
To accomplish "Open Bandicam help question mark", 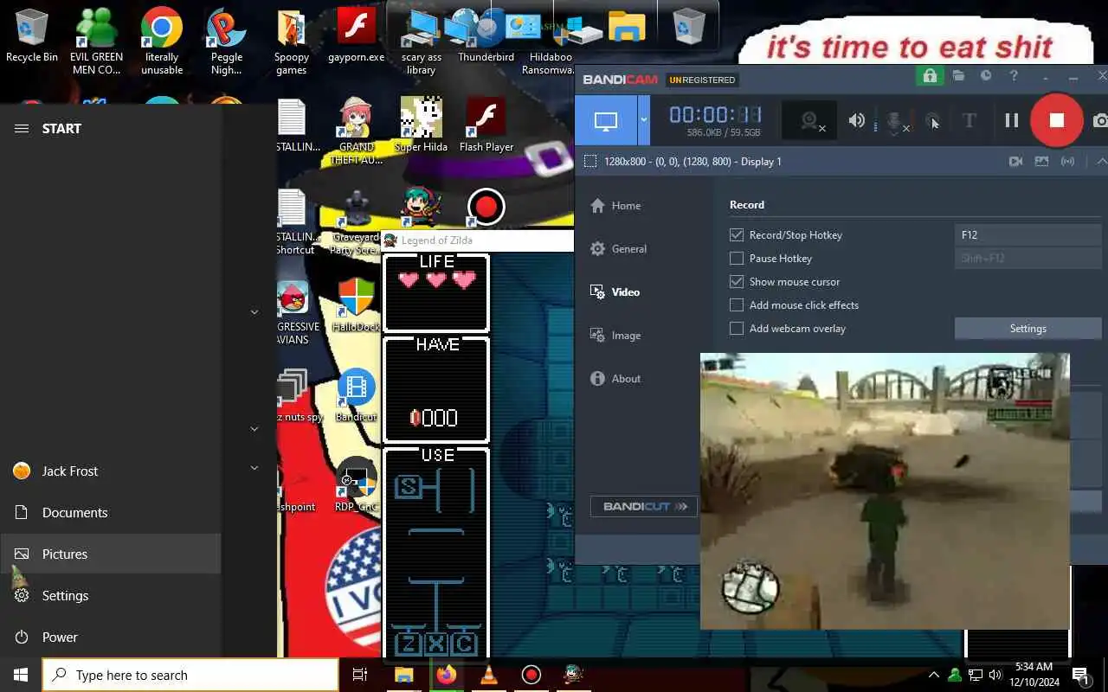I will click(1014, 76).
